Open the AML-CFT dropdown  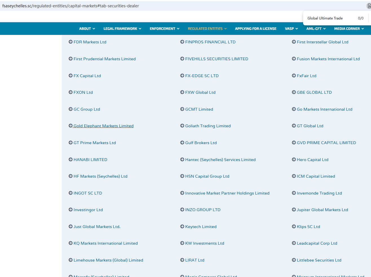316,29
